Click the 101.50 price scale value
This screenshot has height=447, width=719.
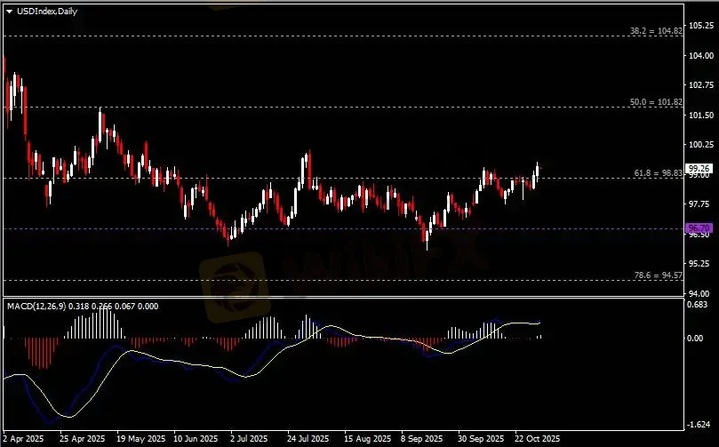[701, 115]
